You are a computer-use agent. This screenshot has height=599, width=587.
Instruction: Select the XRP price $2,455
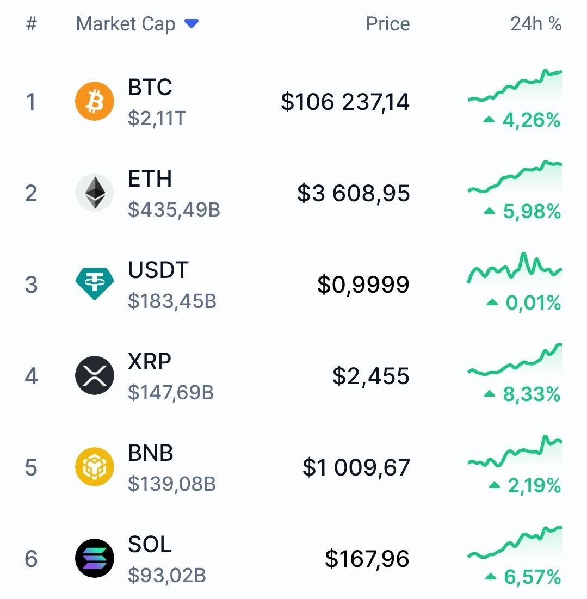point(371,376)
